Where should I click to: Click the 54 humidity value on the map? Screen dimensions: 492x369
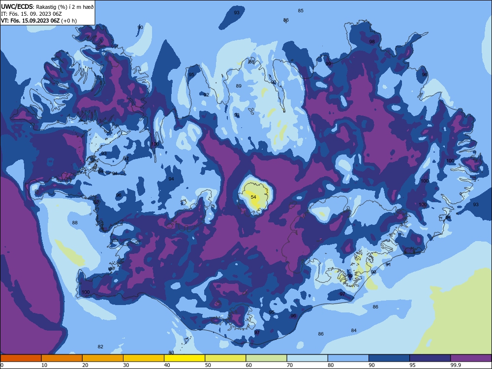[253, 197]
